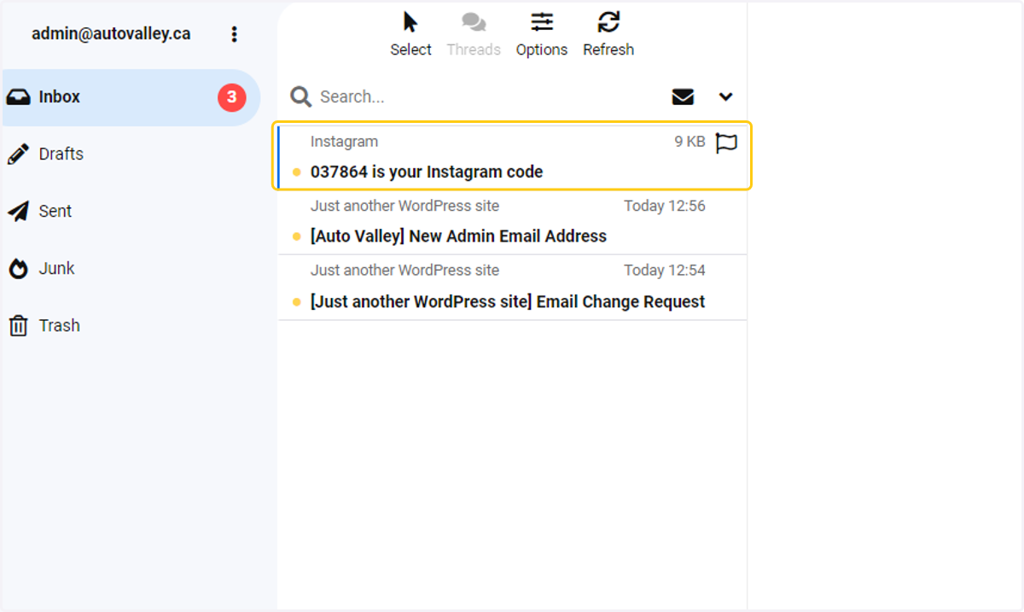This screenshot has width=1024, height=612.
Task: Open the Trash folder
Action: pyautogui.click(x=131, y=326)
